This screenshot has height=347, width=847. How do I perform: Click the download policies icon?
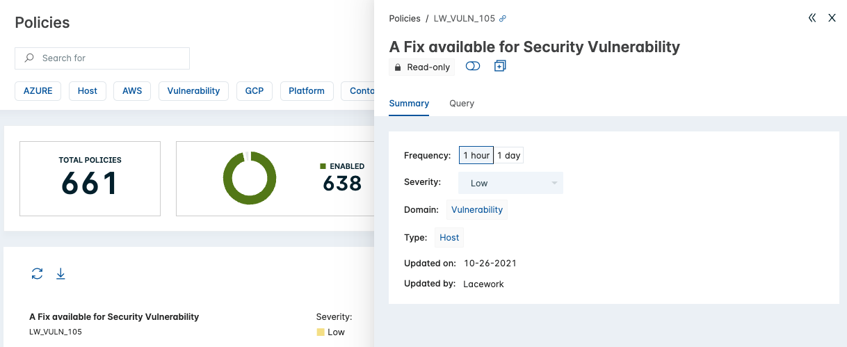[60, 274]
